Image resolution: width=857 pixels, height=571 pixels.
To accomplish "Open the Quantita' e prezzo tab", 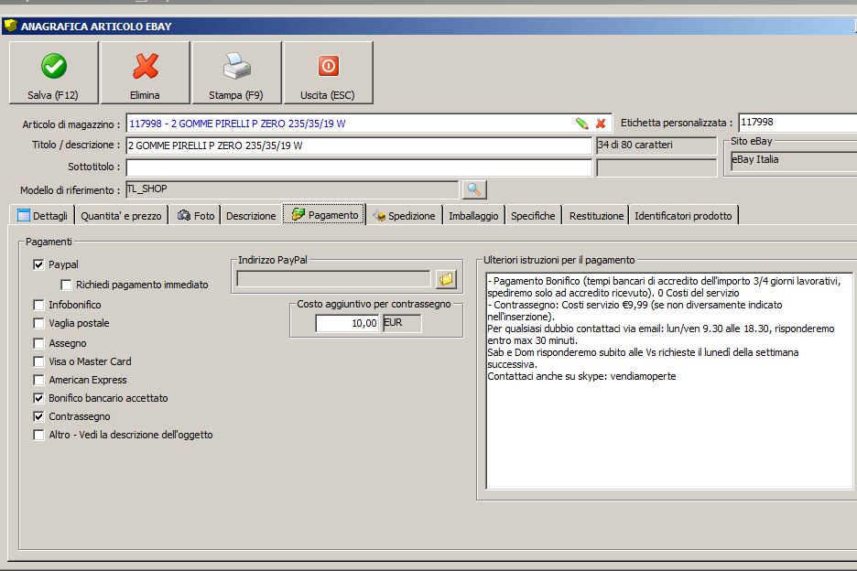I will pyautogui.click(x=122, y=215).
